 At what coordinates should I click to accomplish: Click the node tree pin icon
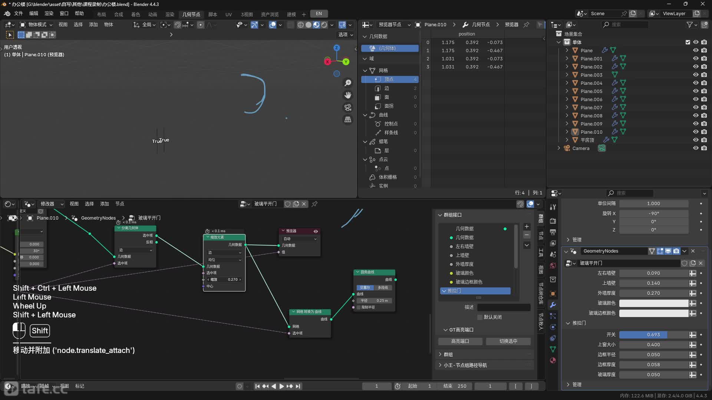click(x=314, y=204)
